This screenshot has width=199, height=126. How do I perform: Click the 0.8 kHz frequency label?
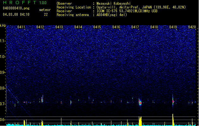3,88
